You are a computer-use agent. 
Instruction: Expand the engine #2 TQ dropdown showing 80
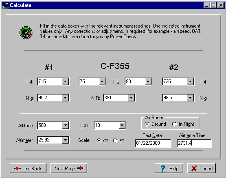click(x=148, y=81)
